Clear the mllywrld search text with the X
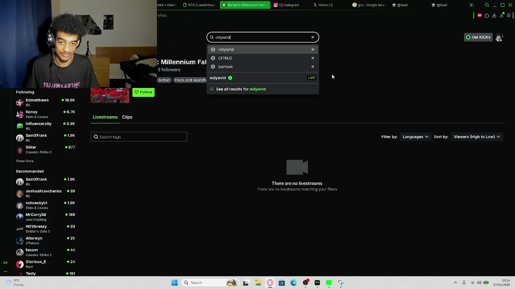 pyautogui.click(x=313, y=37)
